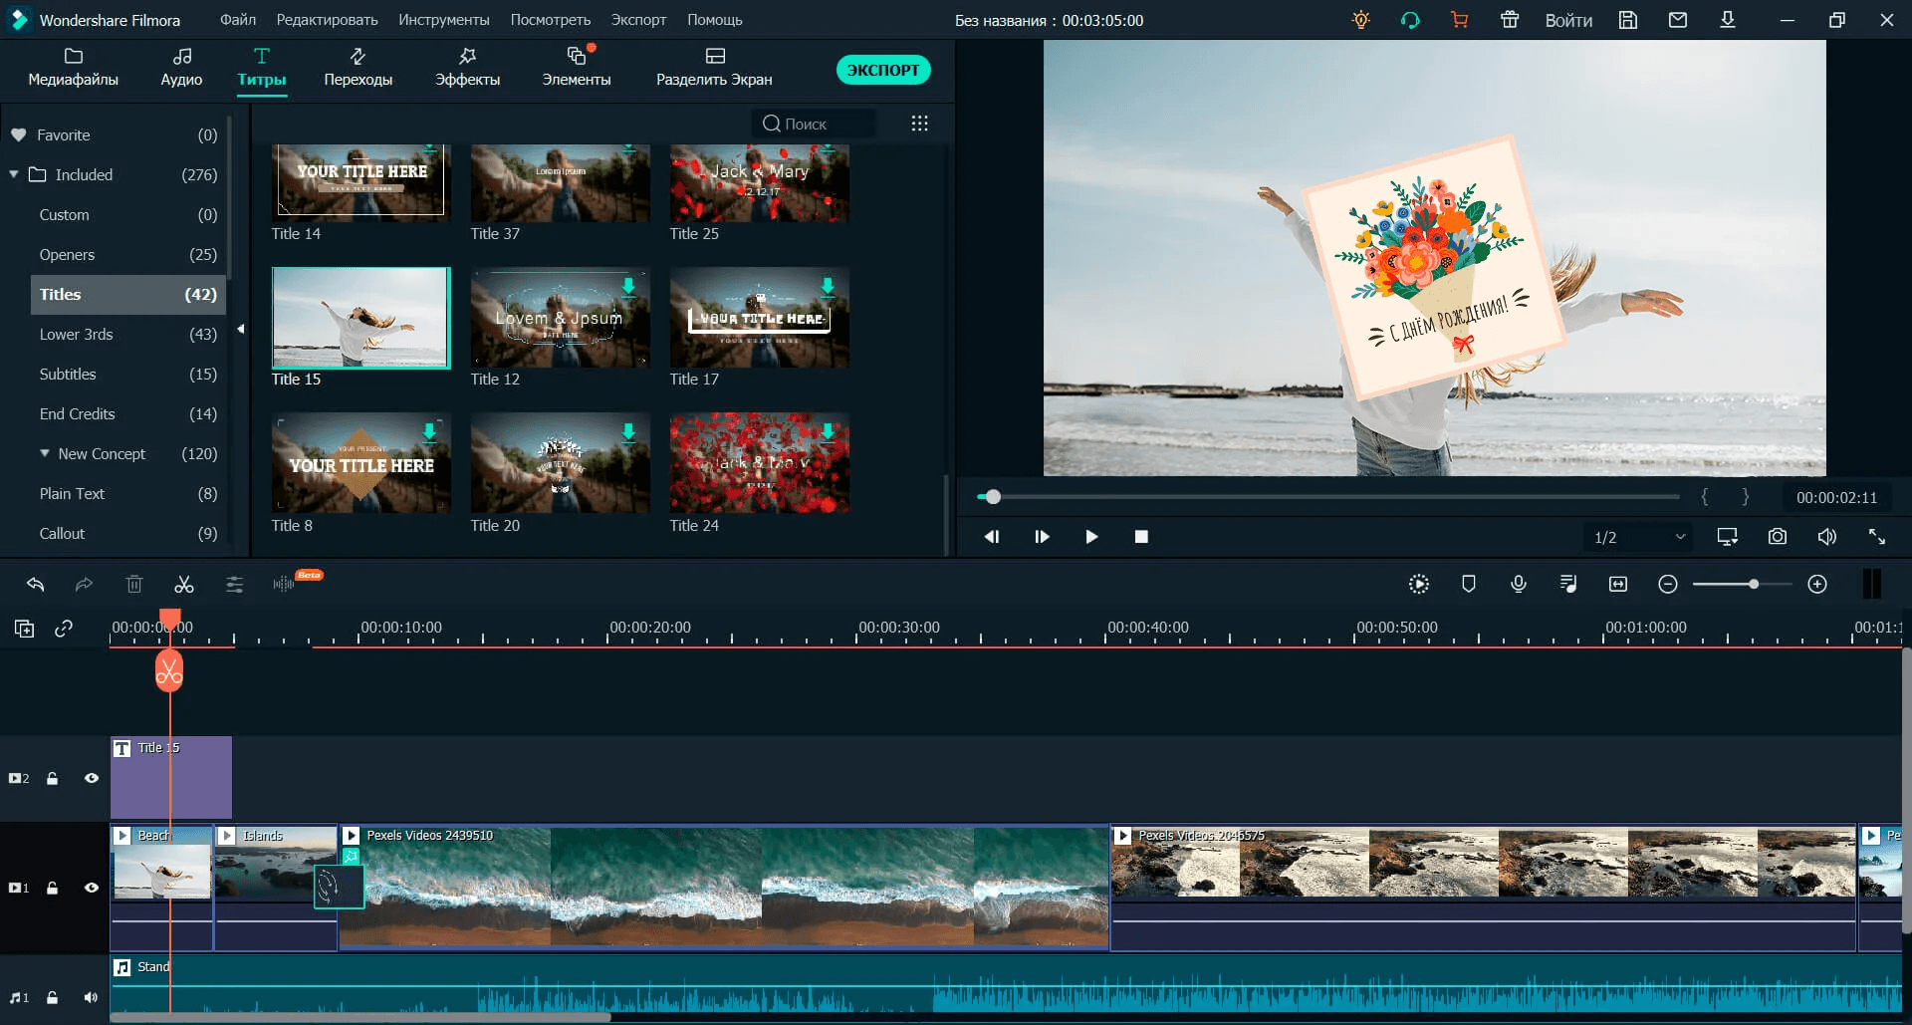1912x1025 pixels.
Task: Click the timeline zoom slider handle
Action: click(x=1753, y=585)
